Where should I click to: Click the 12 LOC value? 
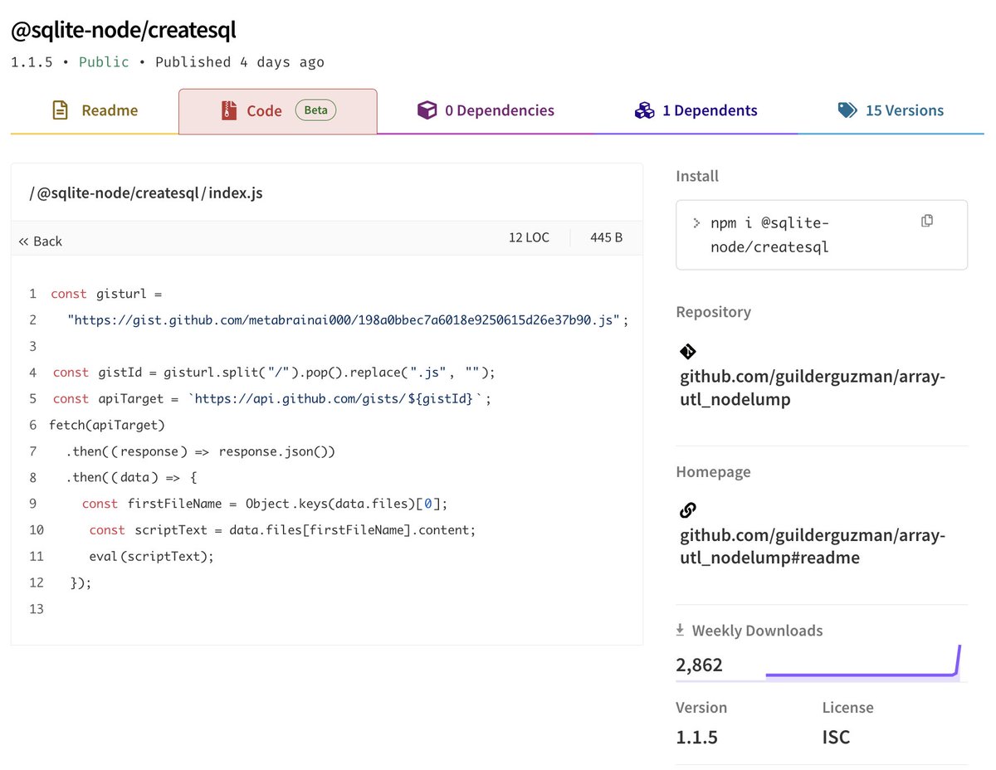pos(529,237)
